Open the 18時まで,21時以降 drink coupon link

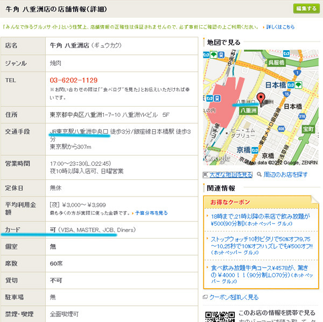click(x=261, y=220)
